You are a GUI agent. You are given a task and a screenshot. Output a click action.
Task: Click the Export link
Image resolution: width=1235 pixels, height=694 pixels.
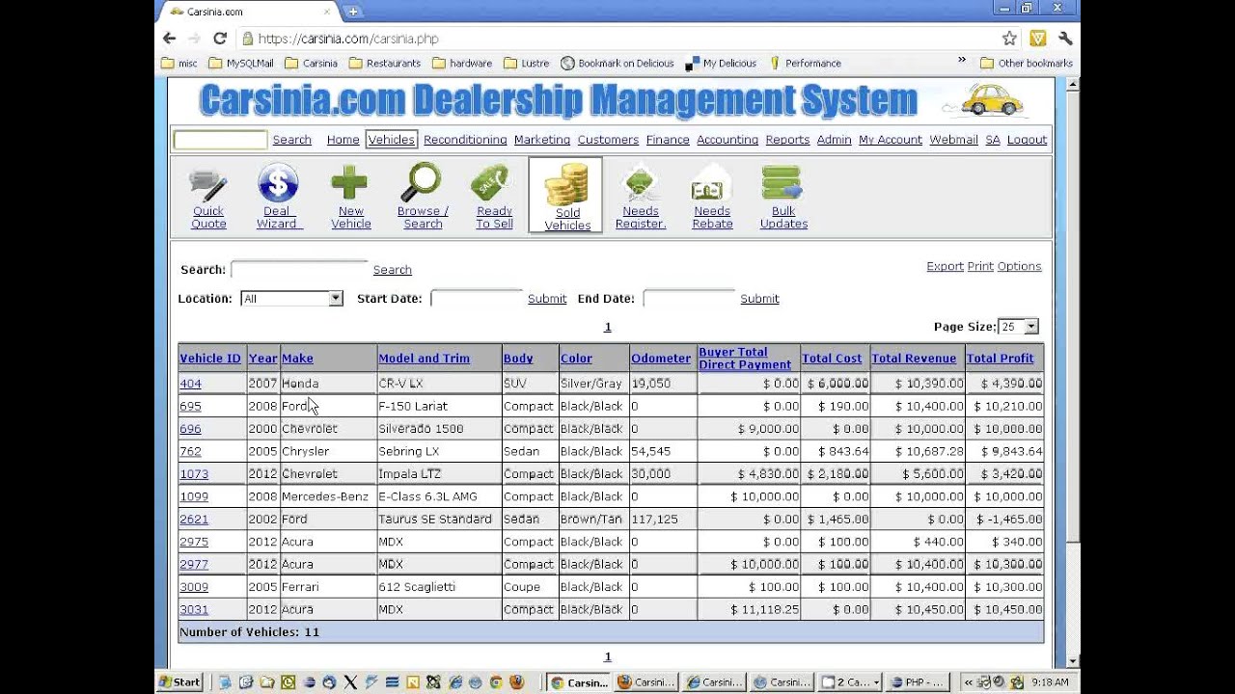coord(945,266)
